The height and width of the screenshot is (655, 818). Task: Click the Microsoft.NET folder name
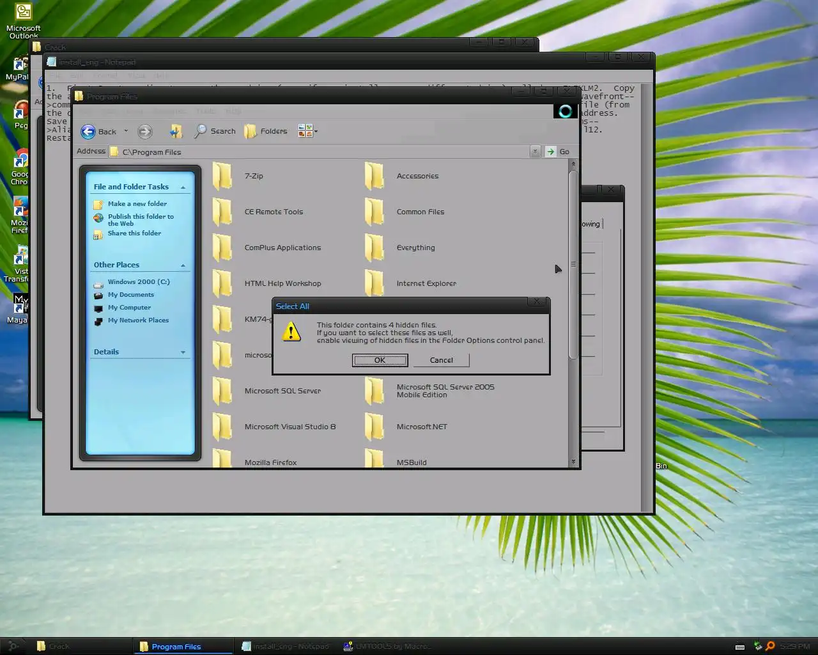[x=422, y=427]
